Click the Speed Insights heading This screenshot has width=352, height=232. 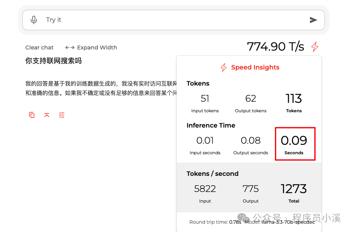[255, 67]
